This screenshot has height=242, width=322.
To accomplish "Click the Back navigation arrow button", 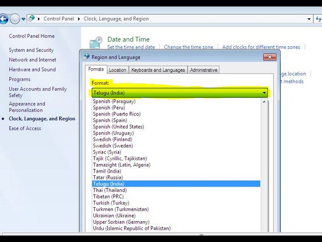I will (3, 19).
